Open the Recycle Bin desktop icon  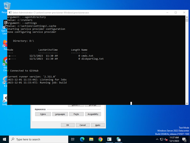(x=6, y=6)
